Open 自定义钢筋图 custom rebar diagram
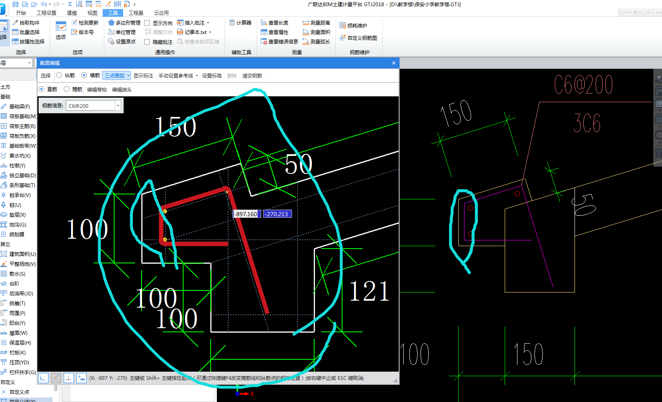The height and width of the screenshot is (402, 662). (358, 38)
